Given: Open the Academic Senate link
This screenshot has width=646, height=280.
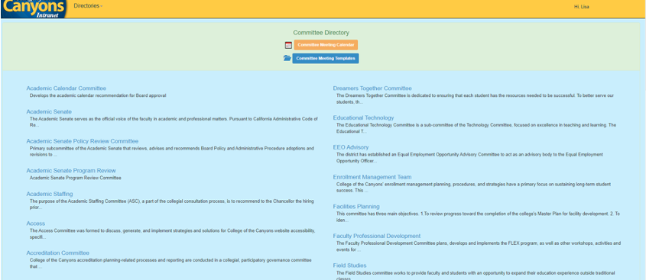Looking at the screenshot, I should [49, 111].
